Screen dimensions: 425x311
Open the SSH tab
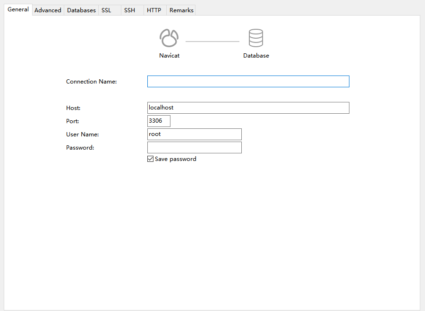tap(129, 10)
